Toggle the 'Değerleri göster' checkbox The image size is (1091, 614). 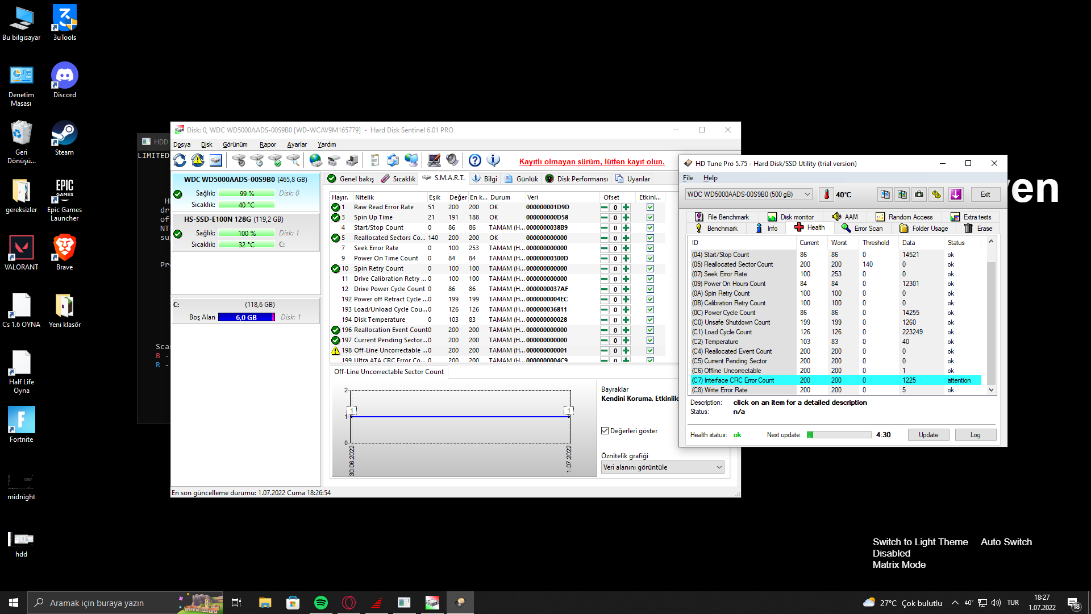pyautogui.click(x=605, y=431)
